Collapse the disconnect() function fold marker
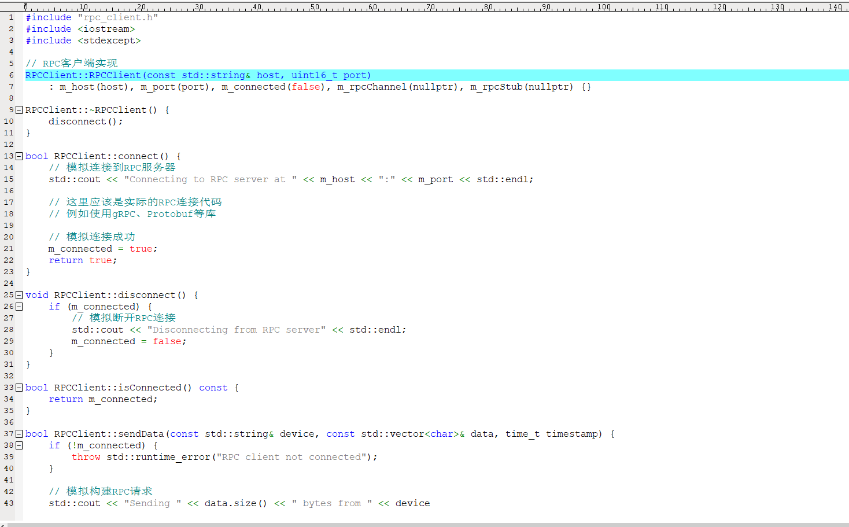 (19, 295)
